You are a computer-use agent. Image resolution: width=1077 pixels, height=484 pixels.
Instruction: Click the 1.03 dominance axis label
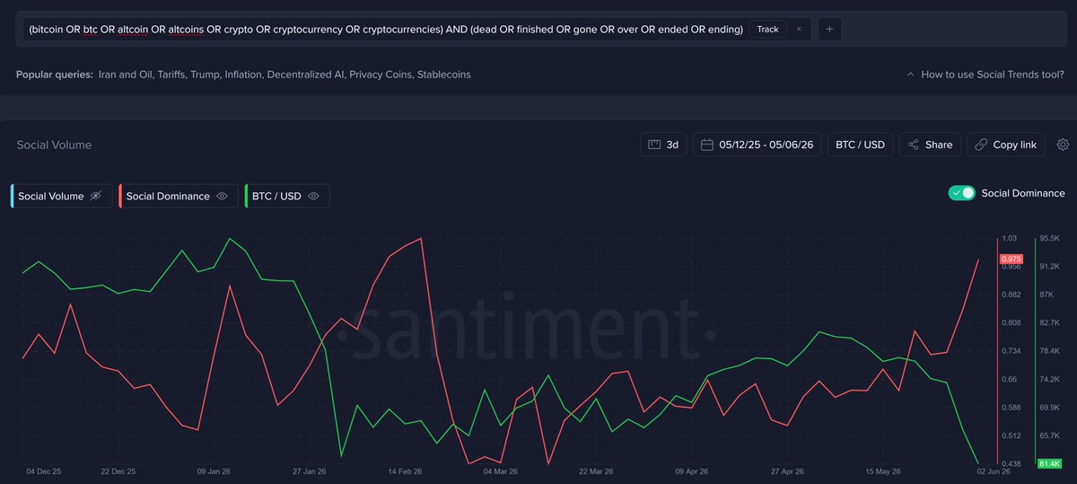tap(1009, 238)
